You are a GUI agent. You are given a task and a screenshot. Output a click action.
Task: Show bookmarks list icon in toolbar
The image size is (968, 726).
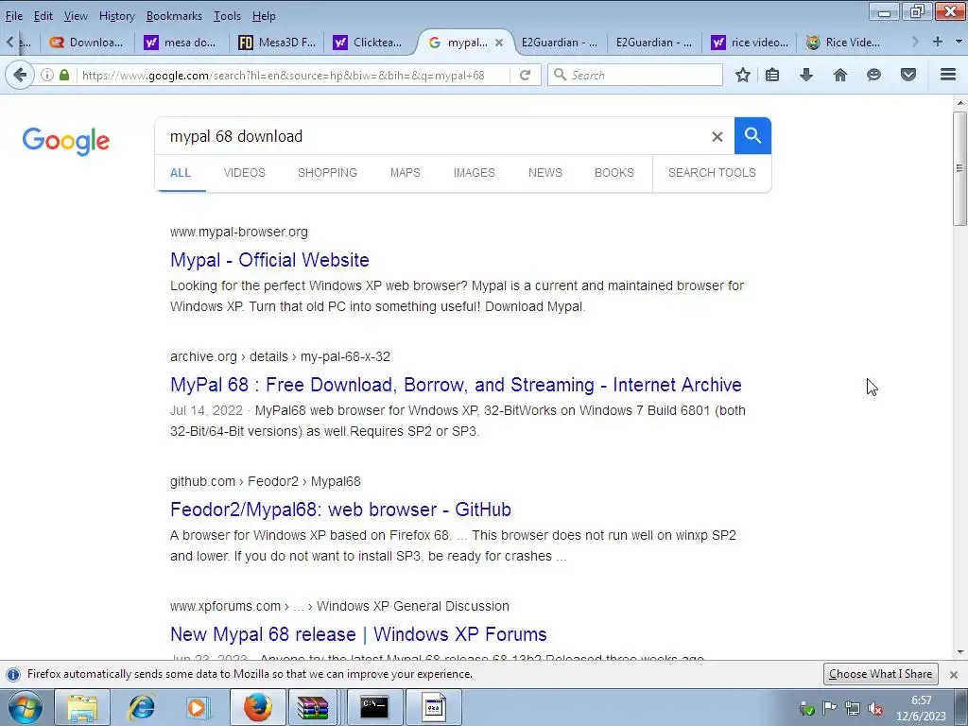[772, 76]
